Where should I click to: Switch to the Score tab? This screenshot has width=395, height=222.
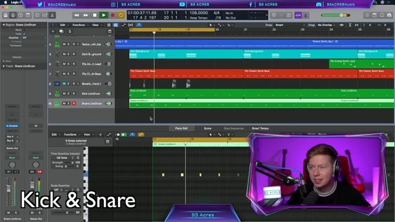207,128
